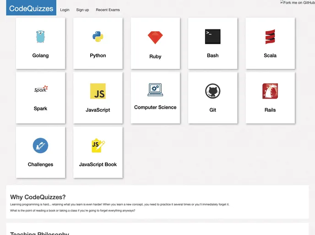
Task: Click the Why CodeQuizzes? heading
Action: (38, 197)
